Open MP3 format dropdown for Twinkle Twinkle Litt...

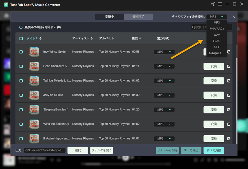(x=164, y=81)
